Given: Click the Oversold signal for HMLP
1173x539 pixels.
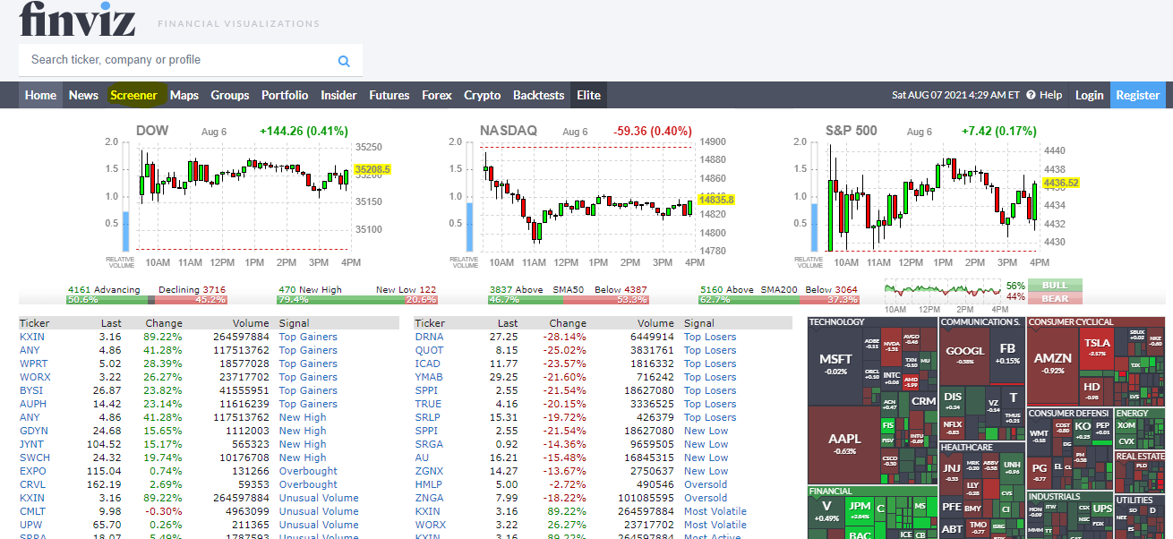Looking at the screenshot, I should pyautogui.click(x=706, y=484).
